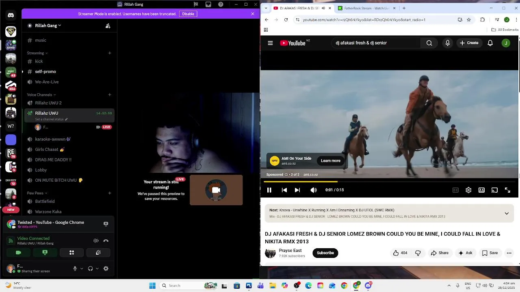Collapse the Pew Pews category

[37, 193]
